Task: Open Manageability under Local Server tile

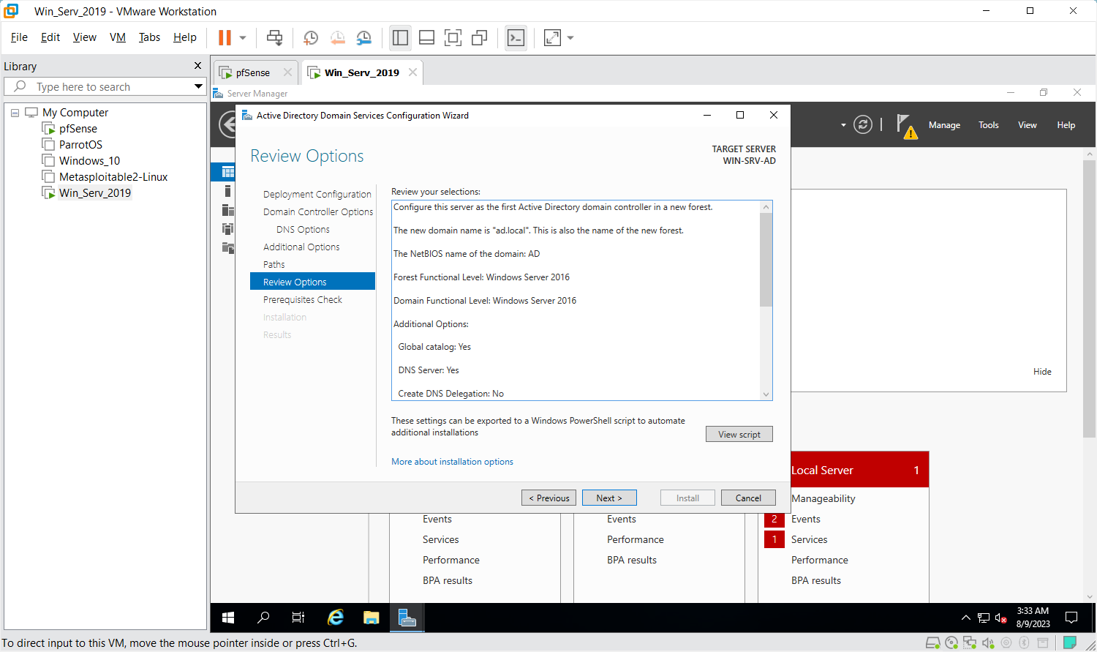Action: tap(823, 498)
